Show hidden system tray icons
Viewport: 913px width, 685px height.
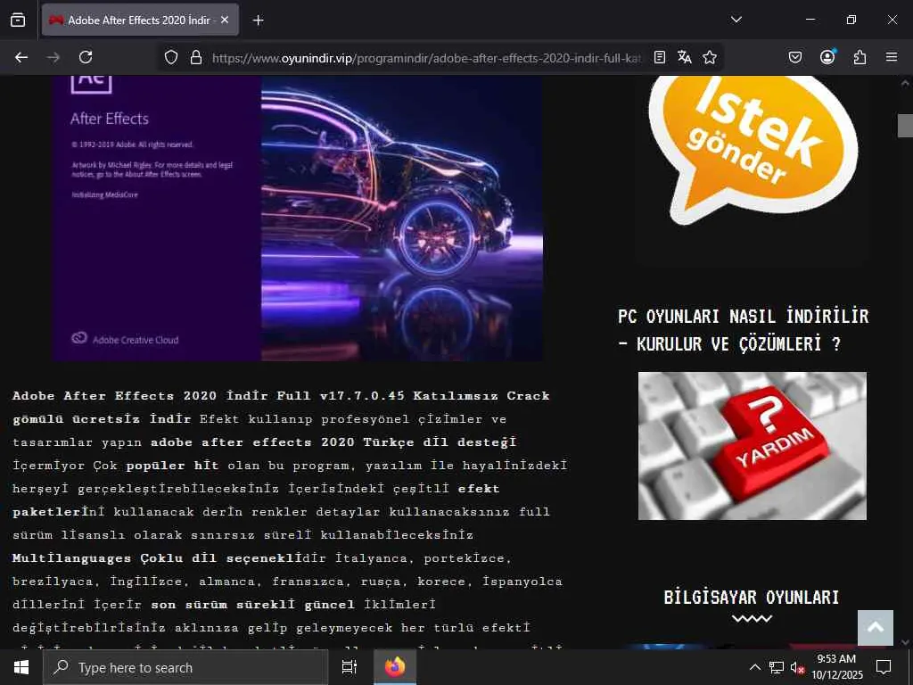(x=754, y=667)
